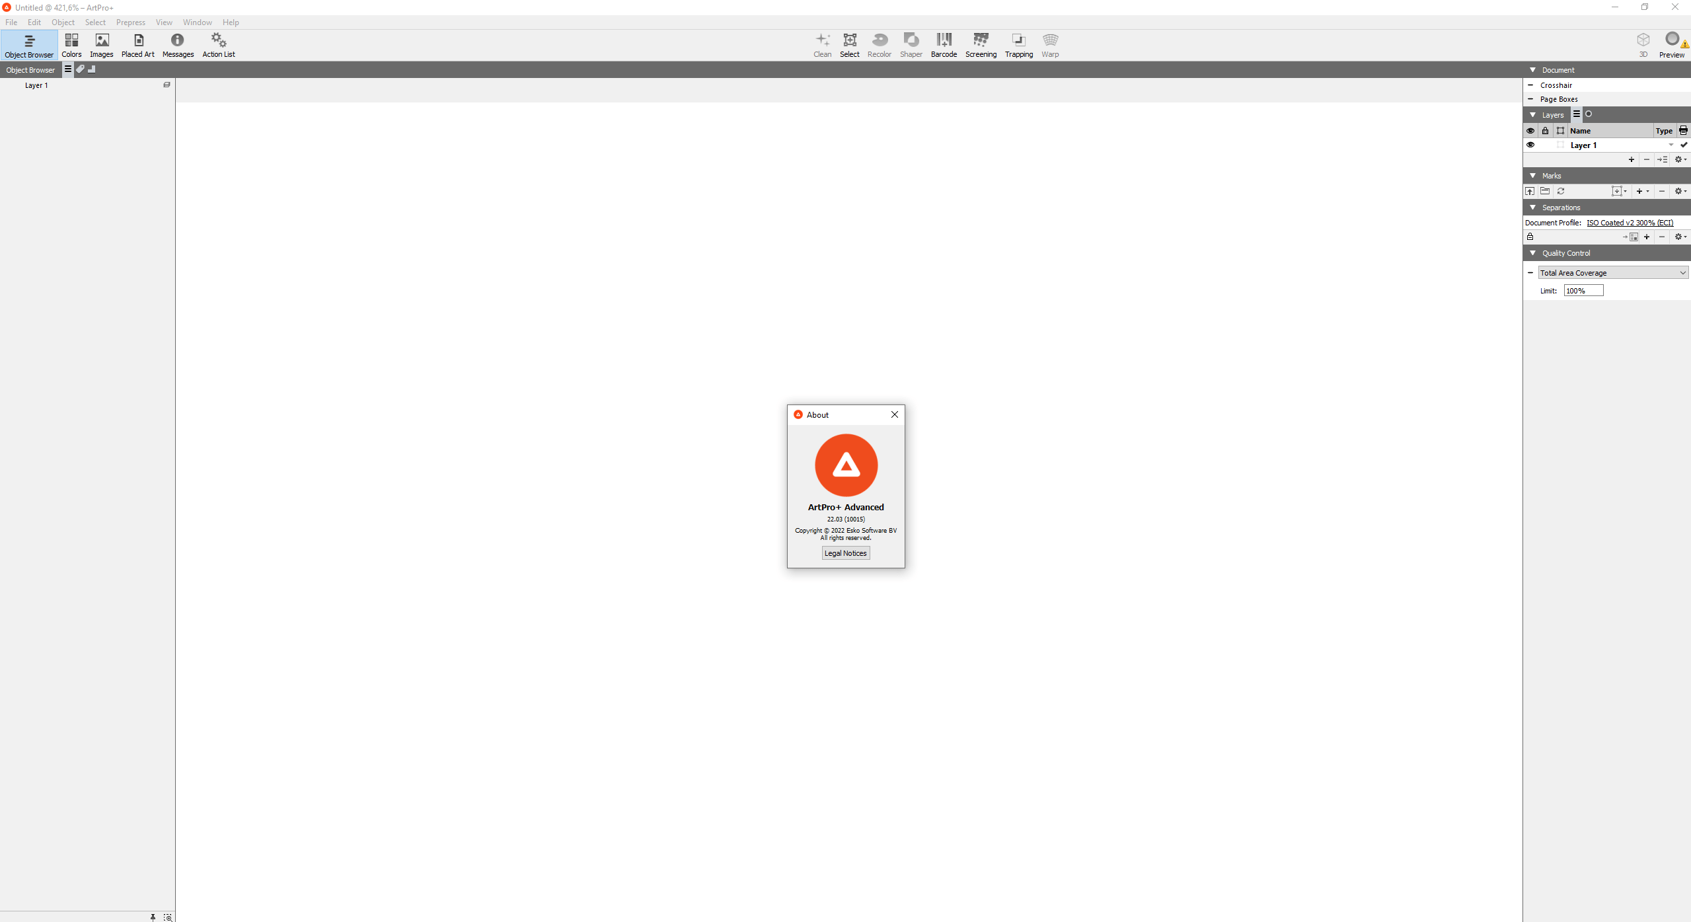Switch Layers panel to circle view mode
The height and width of the screenshot is (922, 1691).
click(1589, 114)
